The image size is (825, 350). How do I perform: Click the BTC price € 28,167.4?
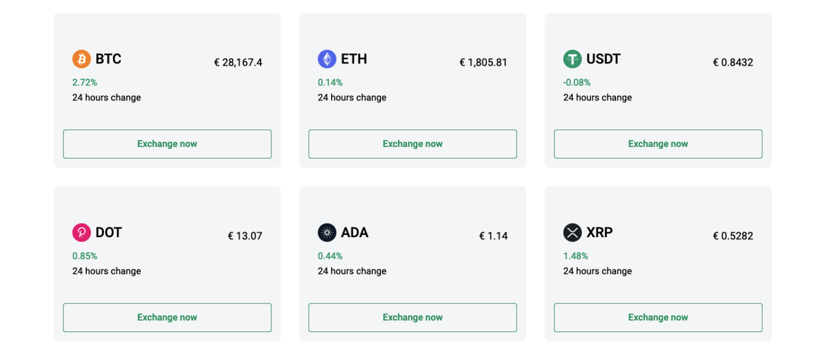[x=238, y=62]
